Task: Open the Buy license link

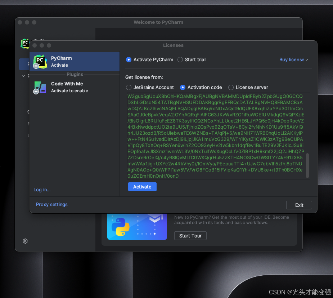Action: pyautogui.click(x=294, y=60)
